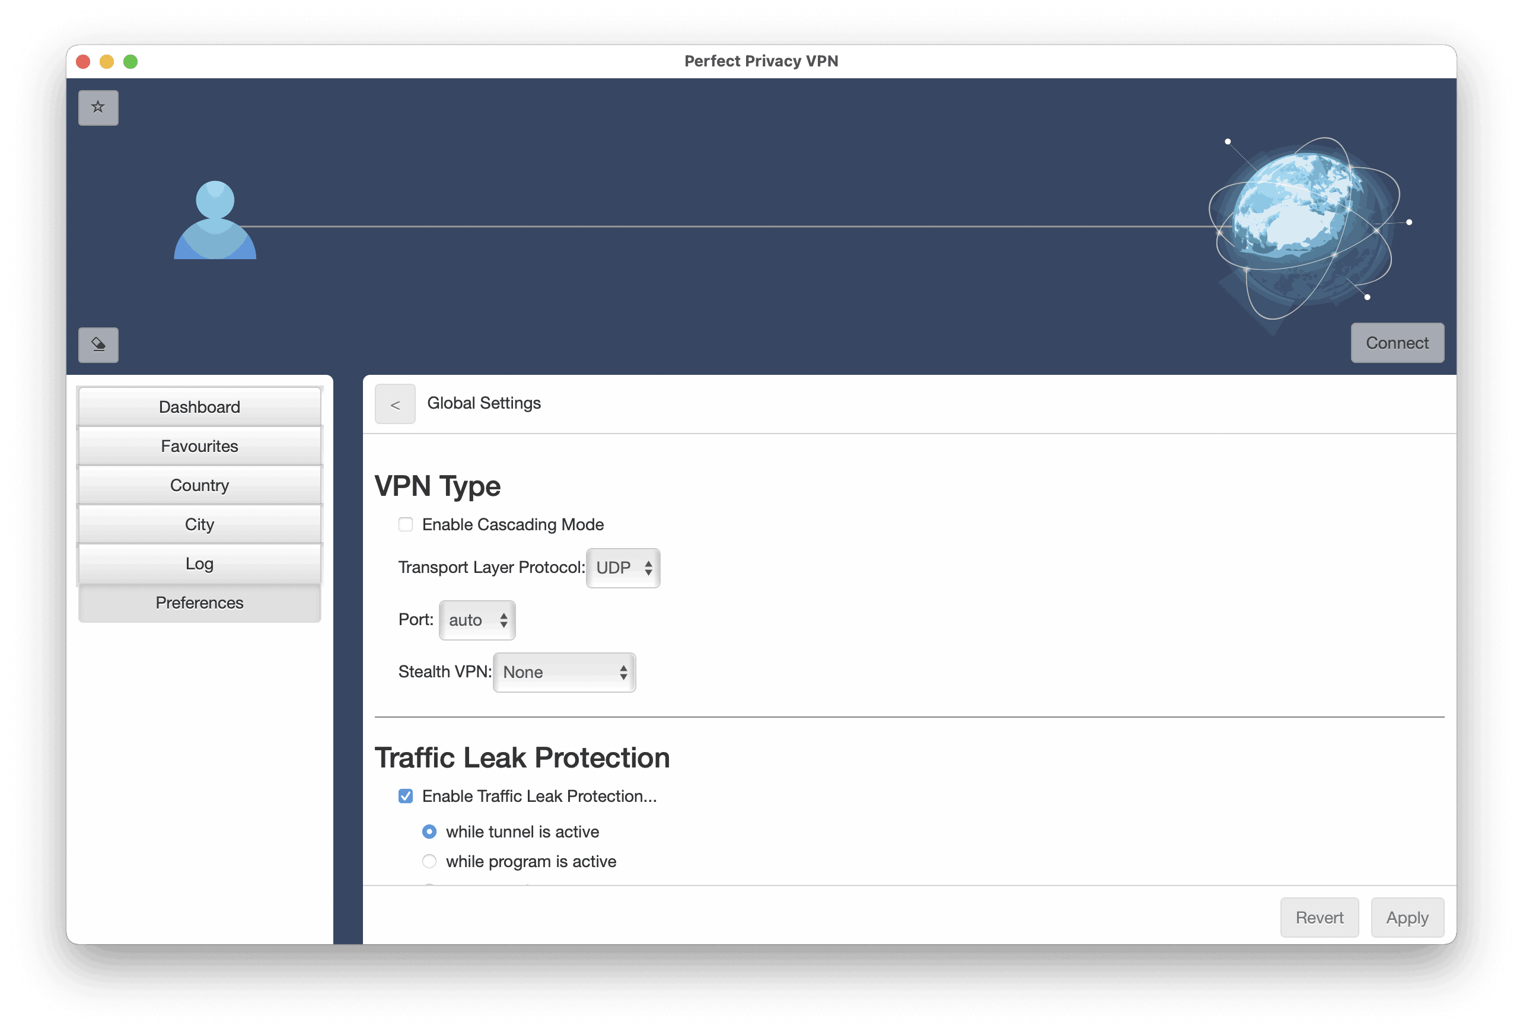Open the Port auto dropdown

tap(477, 620)
